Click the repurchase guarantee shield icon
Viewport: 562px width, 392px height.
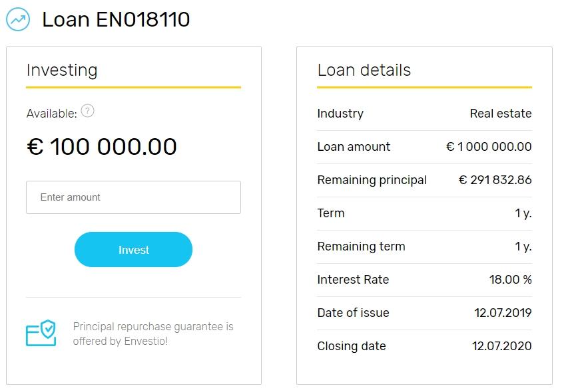(x=41, y=333)
